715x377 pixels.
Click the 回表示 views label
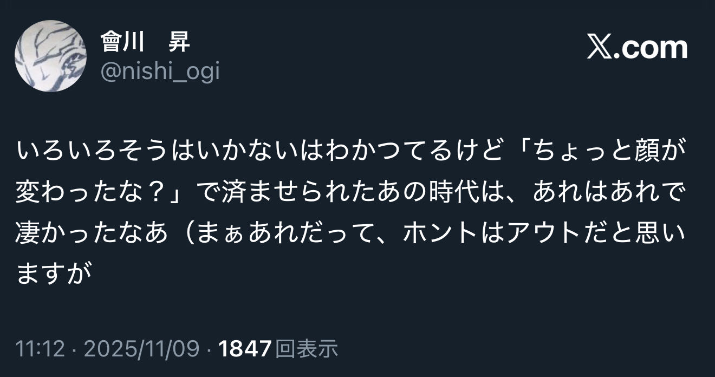click(x=307, y=349)
